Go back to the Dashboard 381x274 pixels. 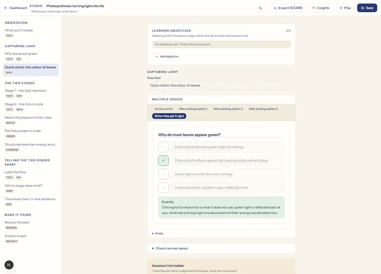(x=16, y=8)
